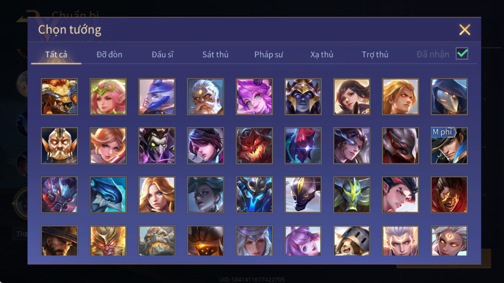Switch to the 'Đỡ đòn' tab
The image size is (504, 283).
(109, 54)
